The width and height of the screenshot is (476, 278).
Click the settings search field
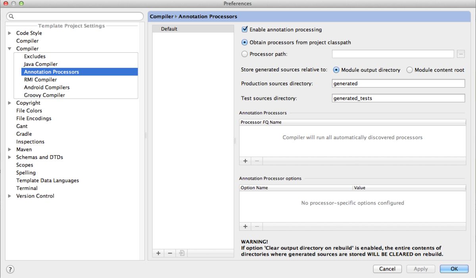point(75,17)
